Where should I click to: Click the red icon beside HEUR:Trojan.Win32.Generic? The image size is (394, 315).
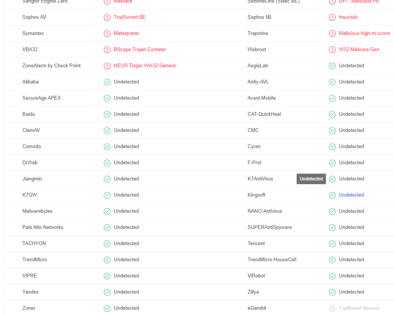tap(107, 66)
